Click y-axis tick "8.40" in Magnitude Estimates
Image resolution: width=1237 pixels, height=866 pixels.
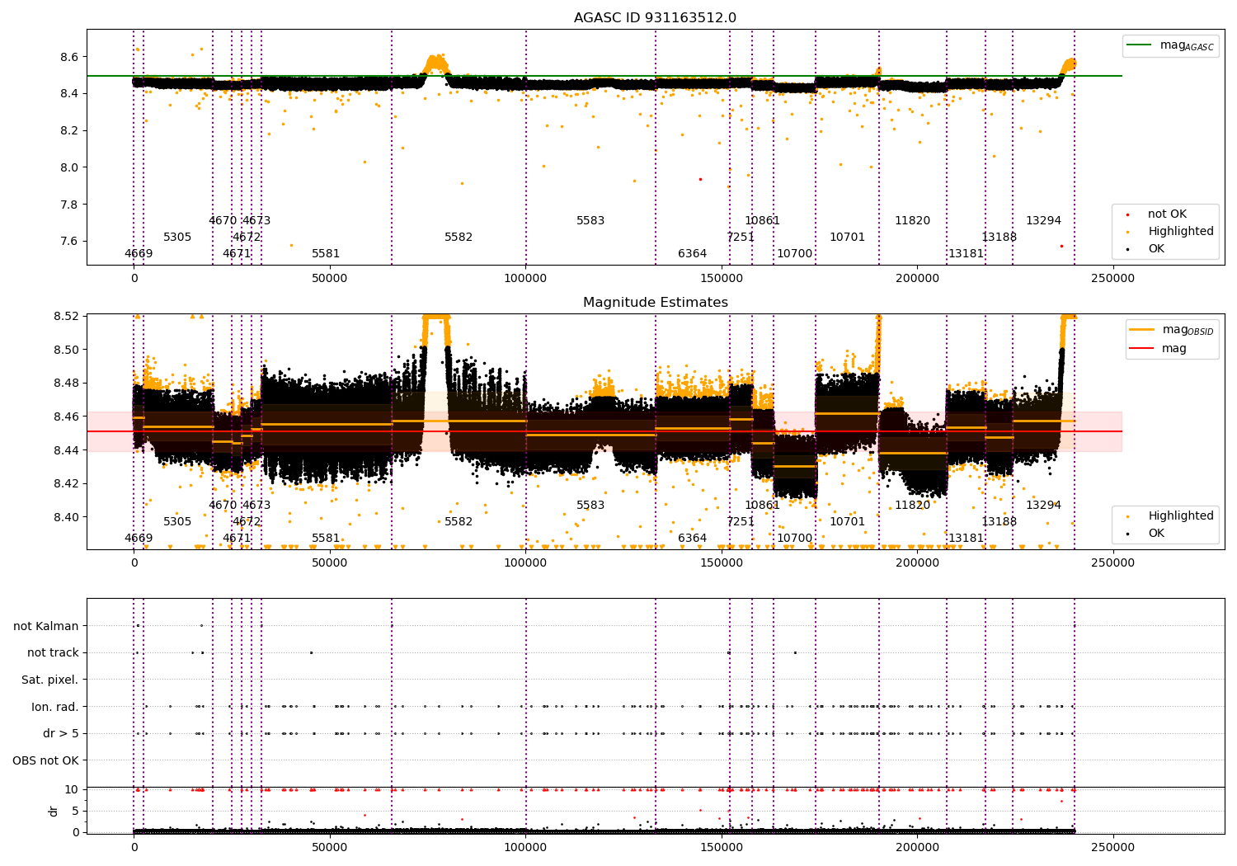tap(66, 517)
